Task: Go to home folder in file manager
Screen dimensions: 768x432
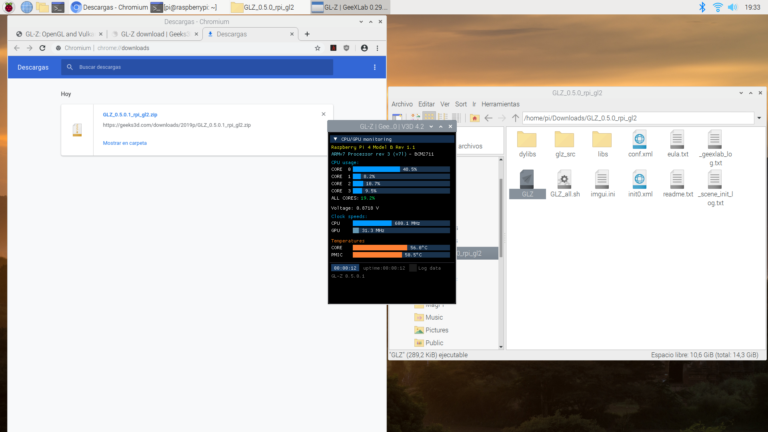Action: [474, 118]
